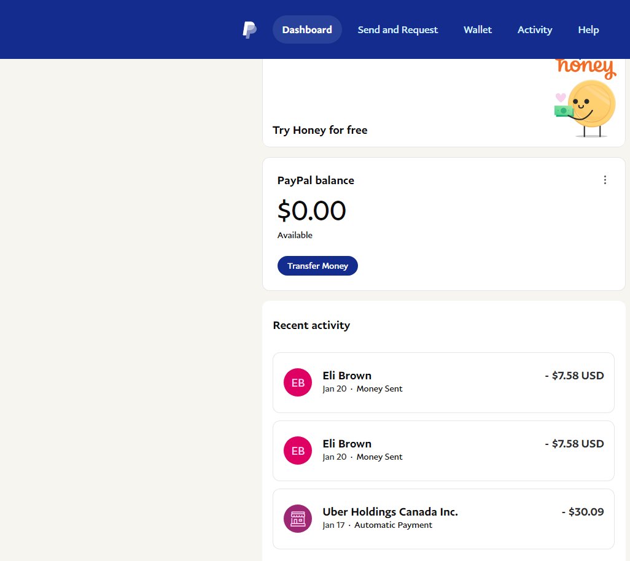630x561 pixels.
Task: Open the Wallet tab
Action: [477, 29]
